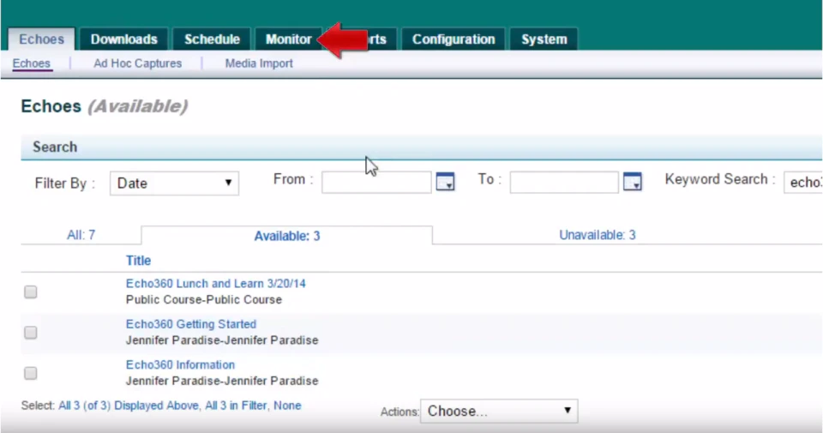Open Echo360 Information echo
This screenshot has height=433, width=823.
(x=180, y=364)
